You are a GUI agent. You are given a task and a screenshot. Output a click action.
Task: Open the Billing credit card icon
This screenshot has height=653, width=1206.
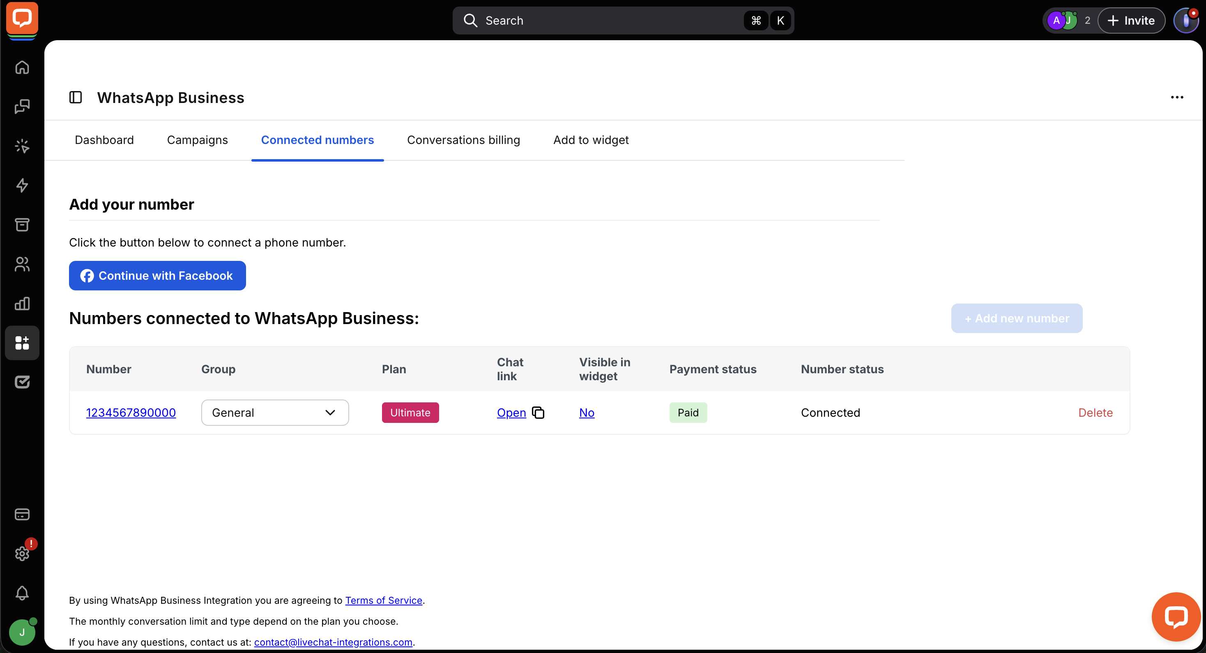pyautogui.click(x=22, y=514)
